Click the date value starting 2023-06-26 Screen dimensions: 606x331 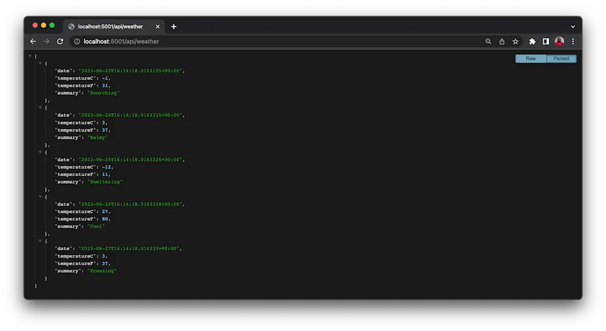pyautogui.click(x=131, y=204)
